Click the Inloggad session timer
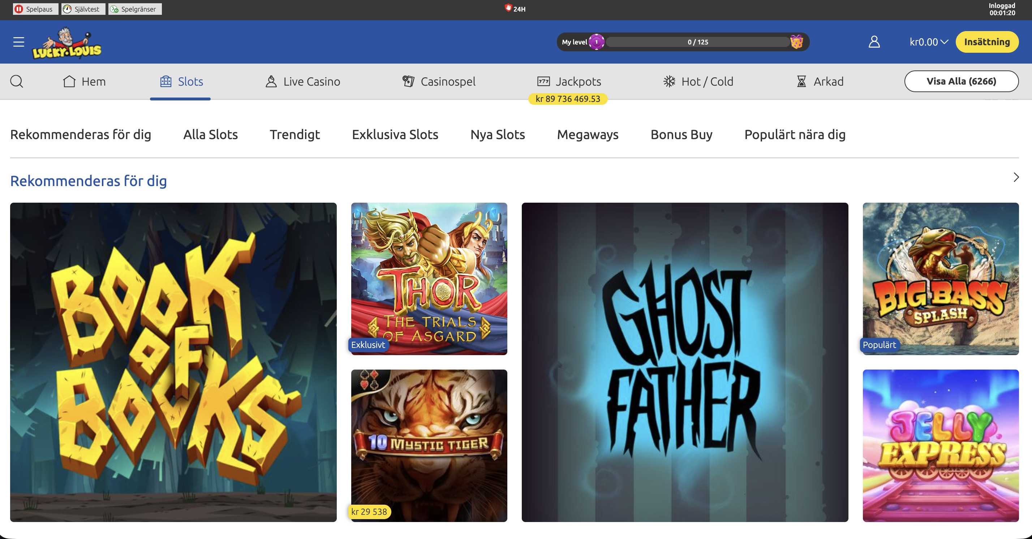1032x539 pixels. click(1002, 9)
